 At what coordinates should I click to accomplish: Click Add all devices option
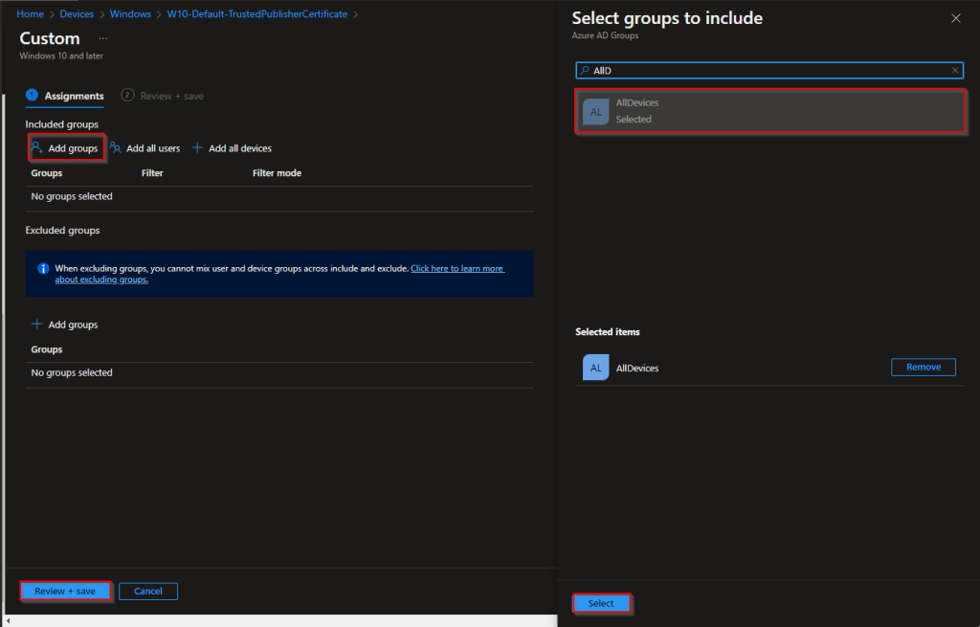coord(232,148)
